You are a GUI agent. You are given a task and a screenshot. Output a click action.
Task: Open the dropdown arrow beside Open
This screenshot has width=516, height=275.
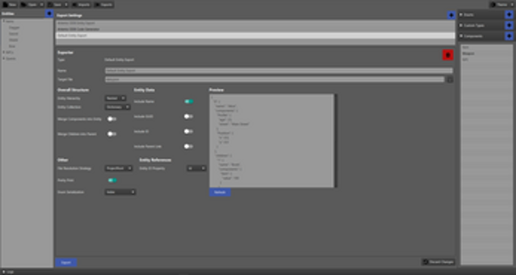point(42,5)
